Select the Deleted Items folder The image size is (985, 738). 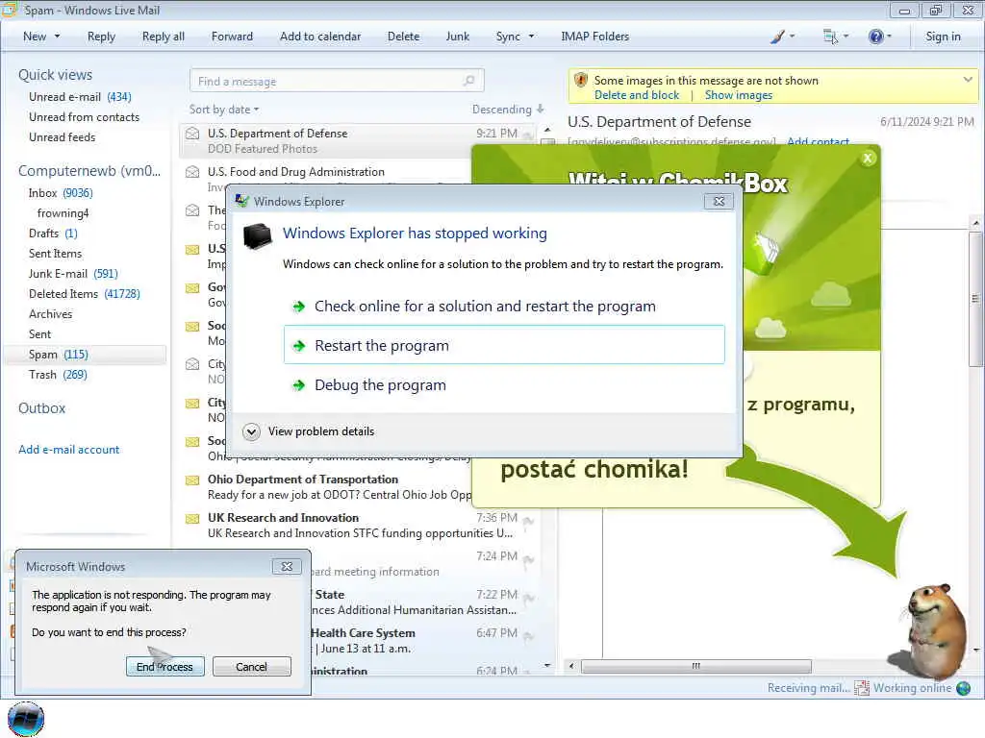point(85,294)
